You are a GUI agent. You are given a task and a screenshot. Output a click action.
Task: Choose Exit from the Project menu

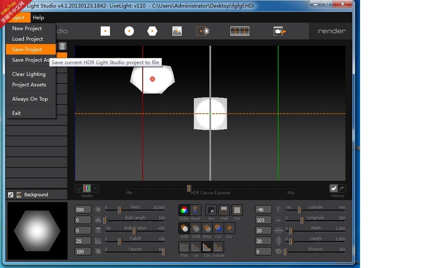pyautogui.click(x=31, y=113)
